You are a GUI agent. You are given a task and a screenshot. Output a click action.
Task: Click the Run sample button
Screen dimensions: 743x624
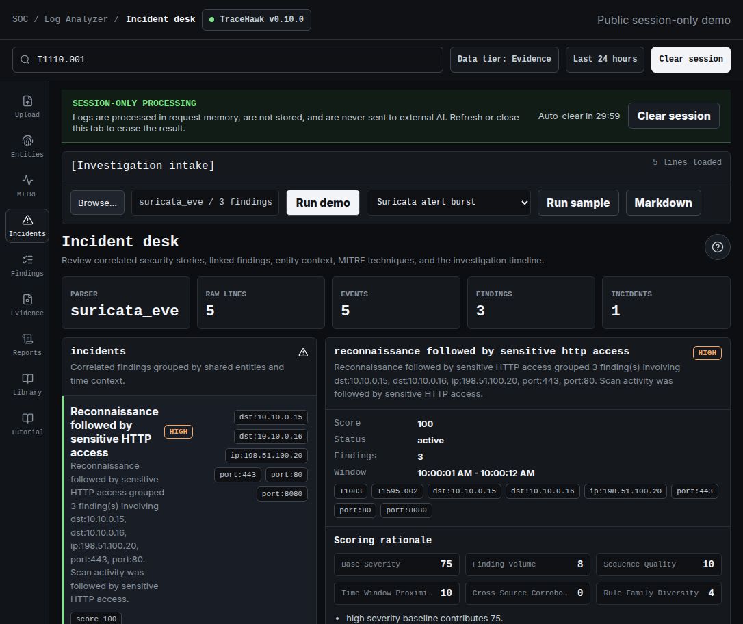[x=578, y=203]
